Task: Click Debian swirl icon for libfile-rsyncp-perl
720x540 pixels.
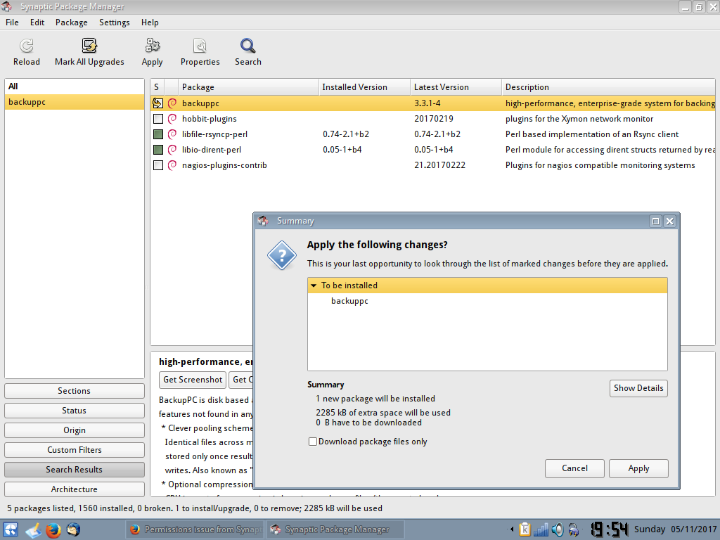Action: click(172, 134)
